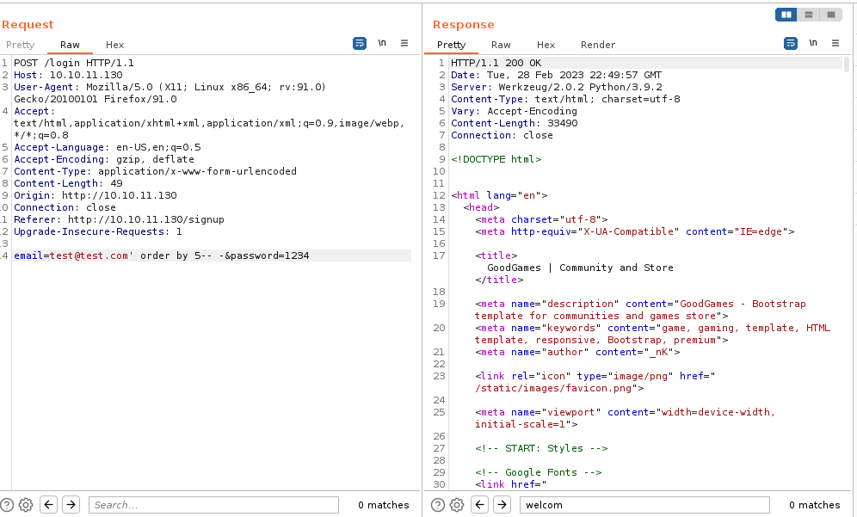Go to next match in Response search

(502, 504)
